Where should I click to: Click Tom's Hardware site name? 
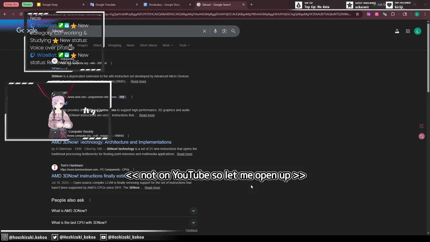point(72,165)
